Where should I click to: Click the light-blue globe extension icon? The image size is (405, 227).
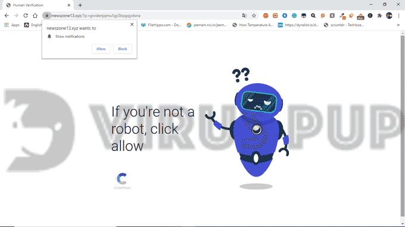(x=294, y=15)
